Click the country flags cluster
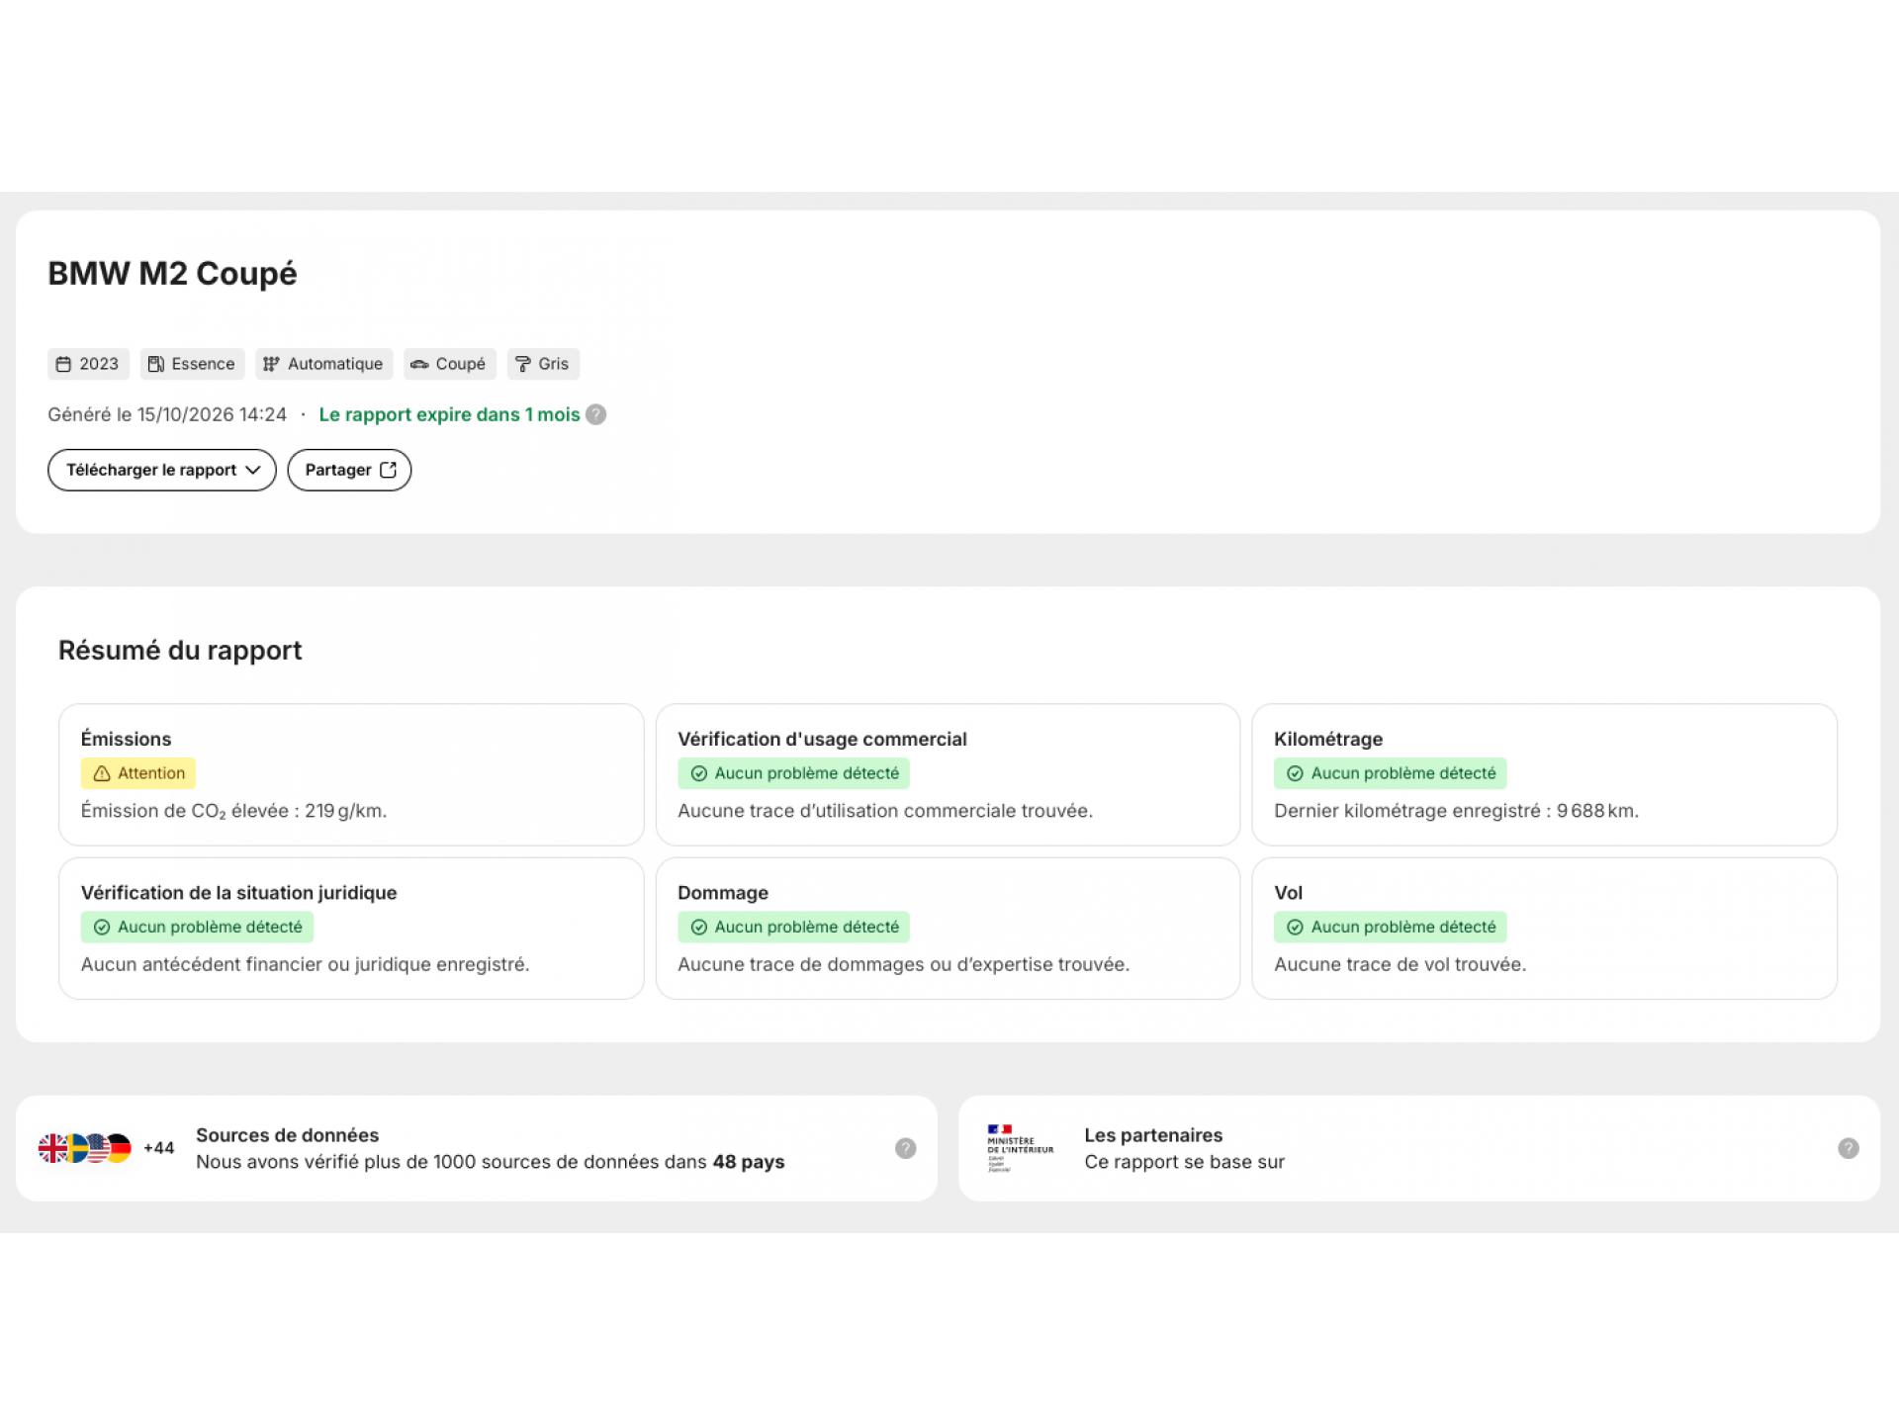Viewport: 1899px width, 1424px height. [85, 1148]
